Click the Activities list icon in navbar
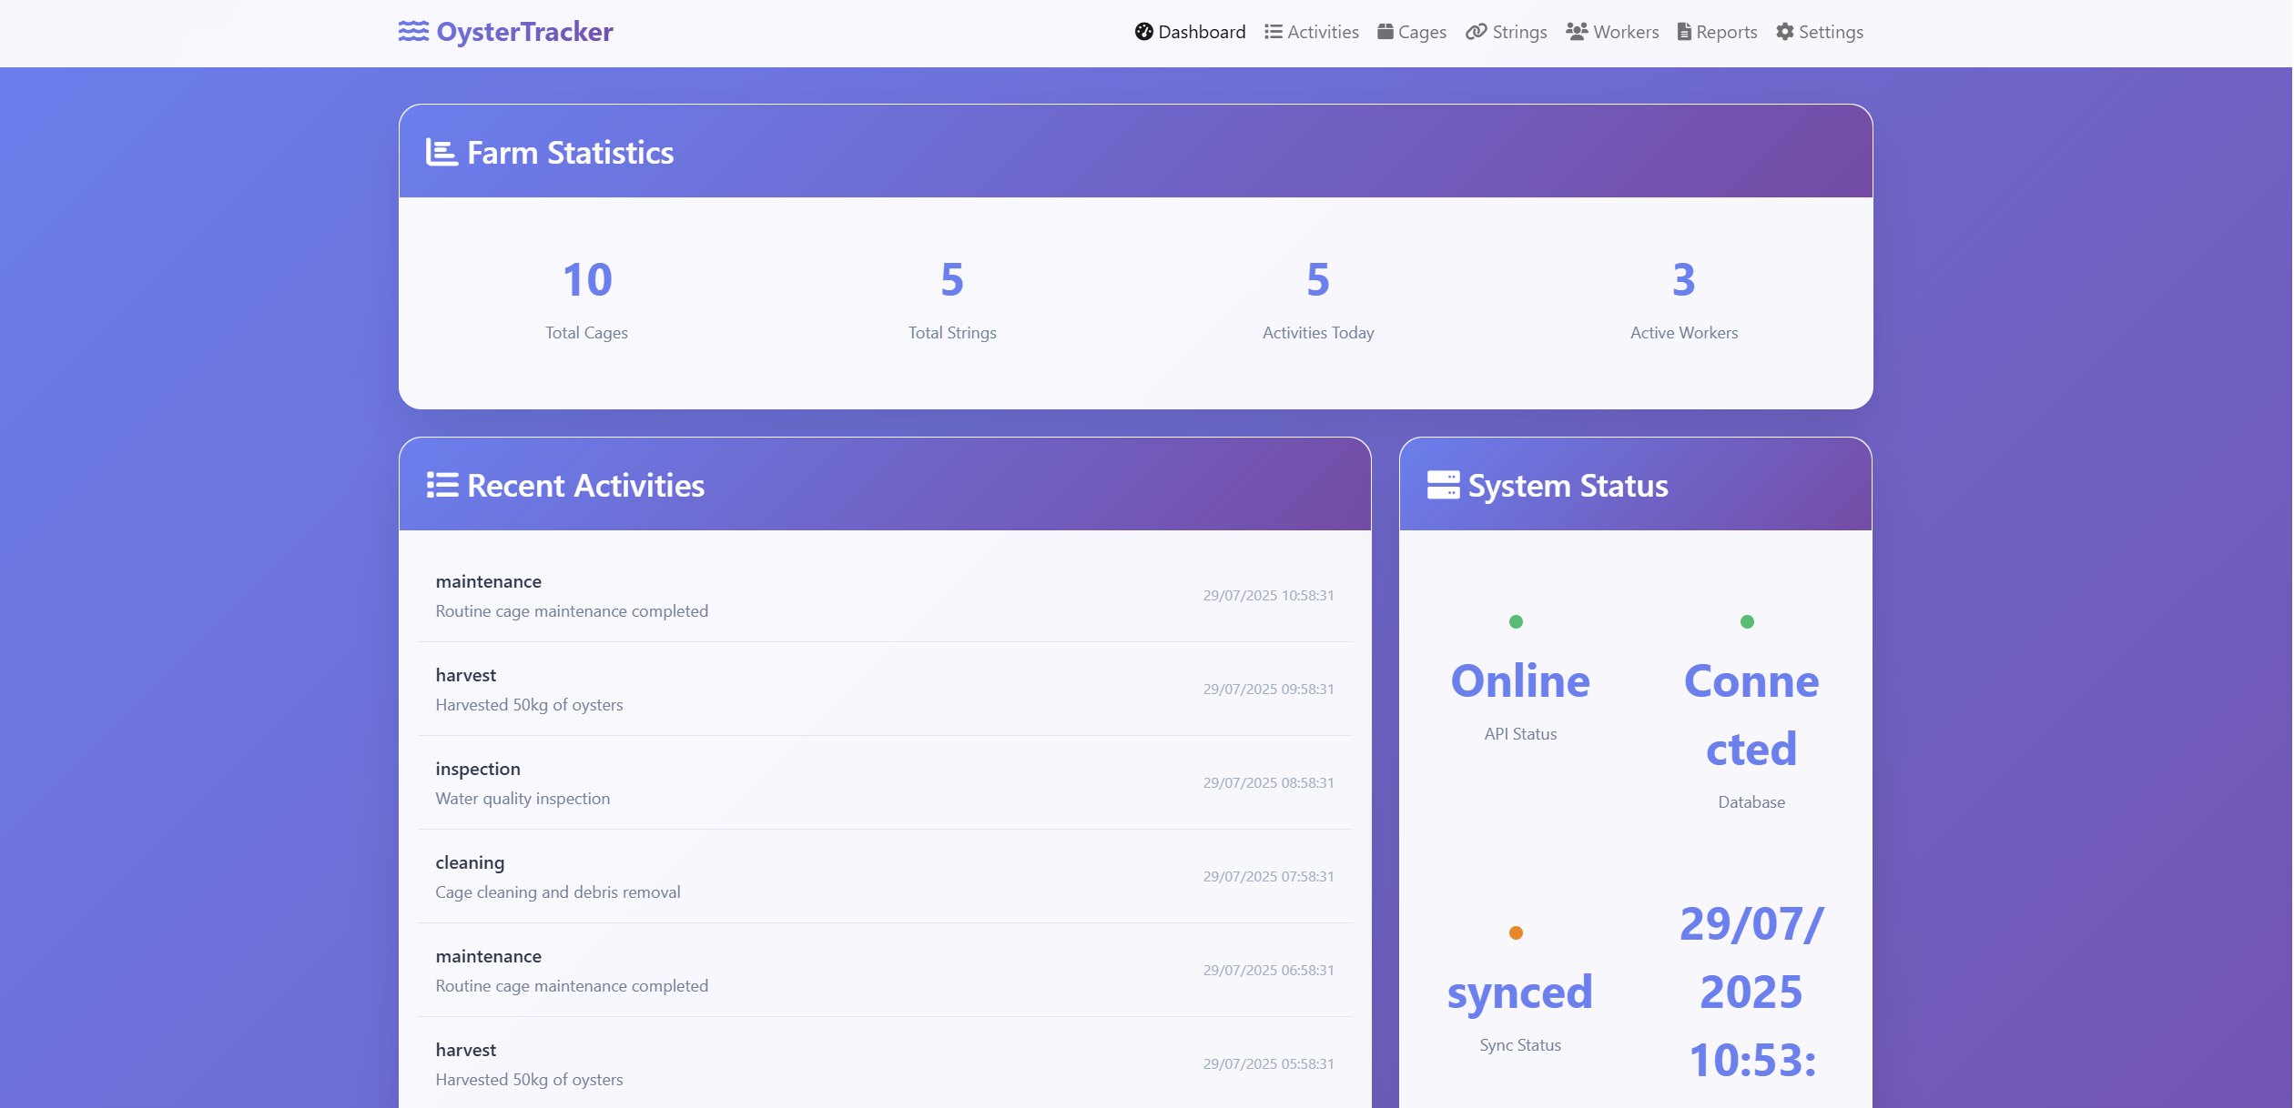 tap(1274, 32)
